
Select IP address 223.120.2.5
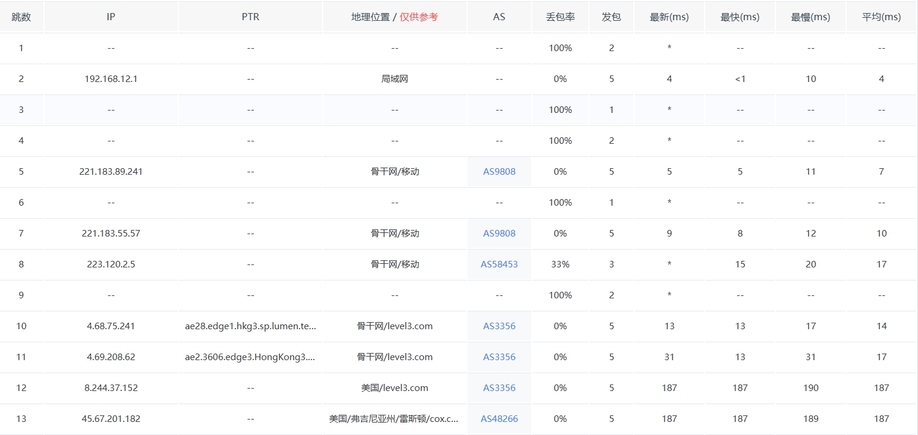pyautogui.click(x=111, y=264)
